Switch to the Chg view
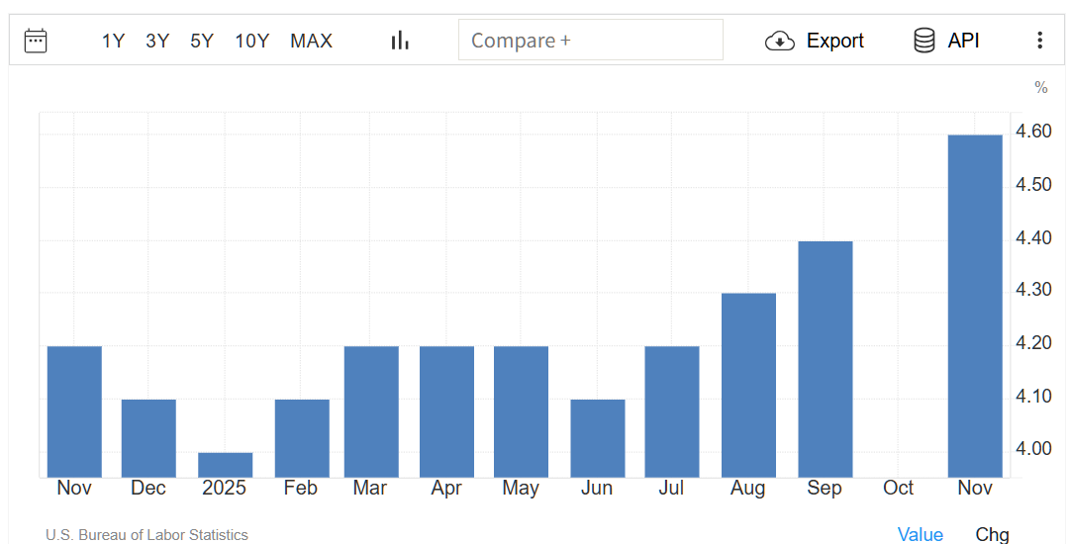 [x=992, y=534]
